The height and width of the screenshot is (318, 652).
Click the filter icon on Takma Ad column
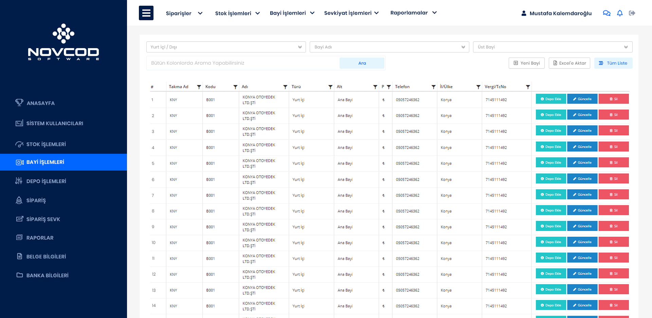point(199,87)
